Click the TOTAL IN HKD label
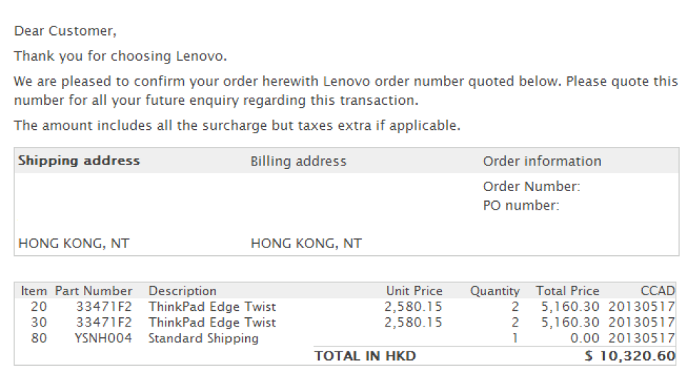 [x=365, y=356]
